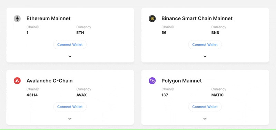Image resolution: width=276 pixels, height=130 pixels.
Task: Connect wallet to Ethereum Mainnet
Action: tap(70, 45)
